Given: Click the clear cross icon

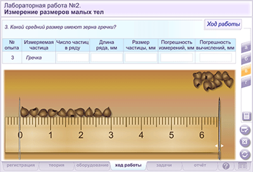Looking at the screenshot, I should (245, 142).
